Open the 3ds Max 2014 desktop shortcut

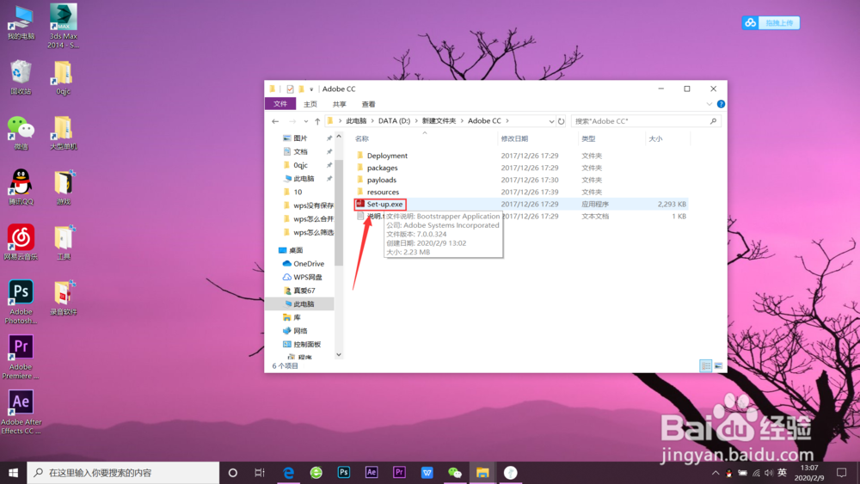click(x=63, y=26)
